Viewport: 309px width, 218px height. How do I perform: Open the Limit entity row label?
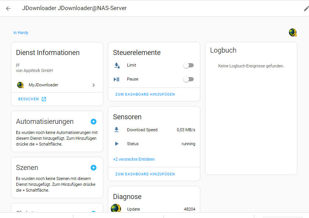coord(132,65)
